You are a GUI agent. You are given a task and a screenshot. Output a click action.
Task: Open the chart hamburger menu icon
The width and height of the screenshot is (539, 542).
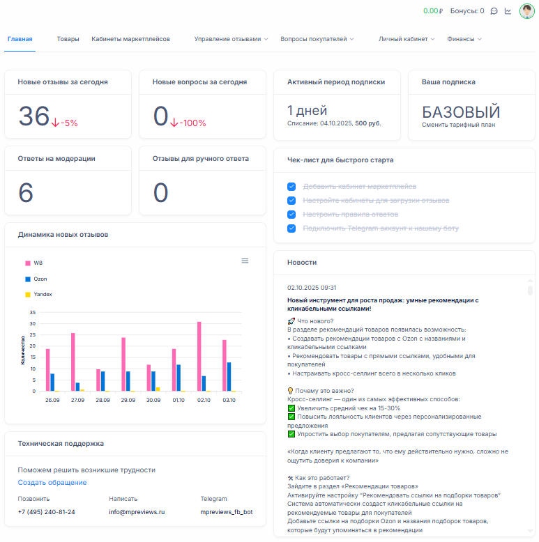pyautogui.click(x=245, y=261)
